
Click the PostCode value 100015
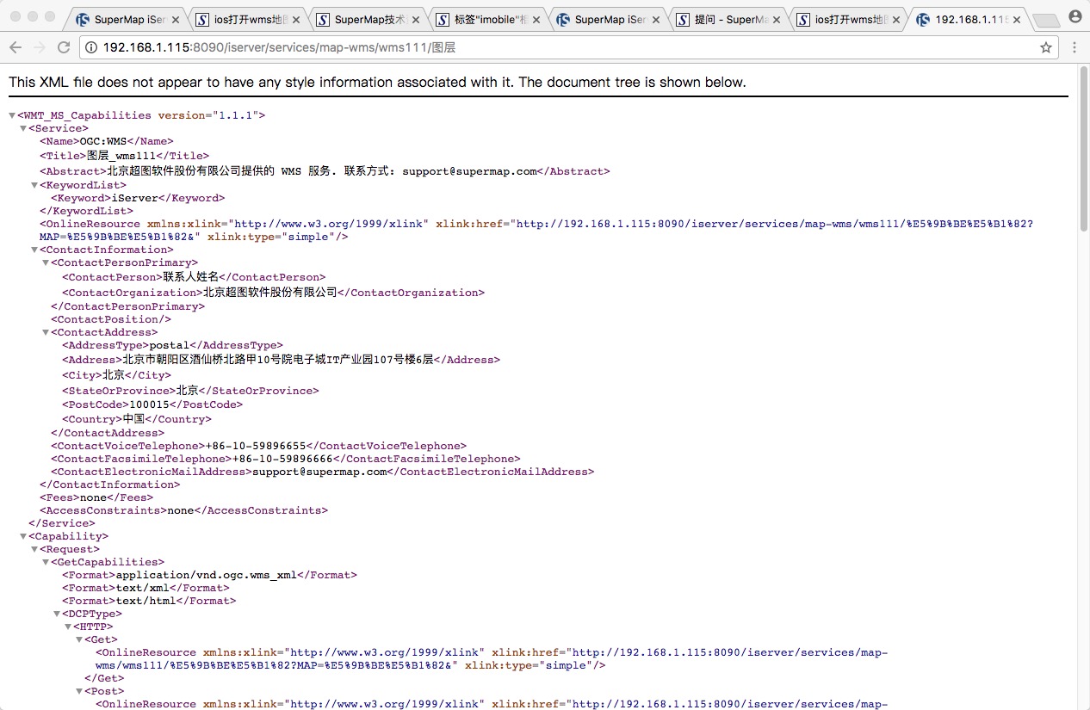click(149, 404)
